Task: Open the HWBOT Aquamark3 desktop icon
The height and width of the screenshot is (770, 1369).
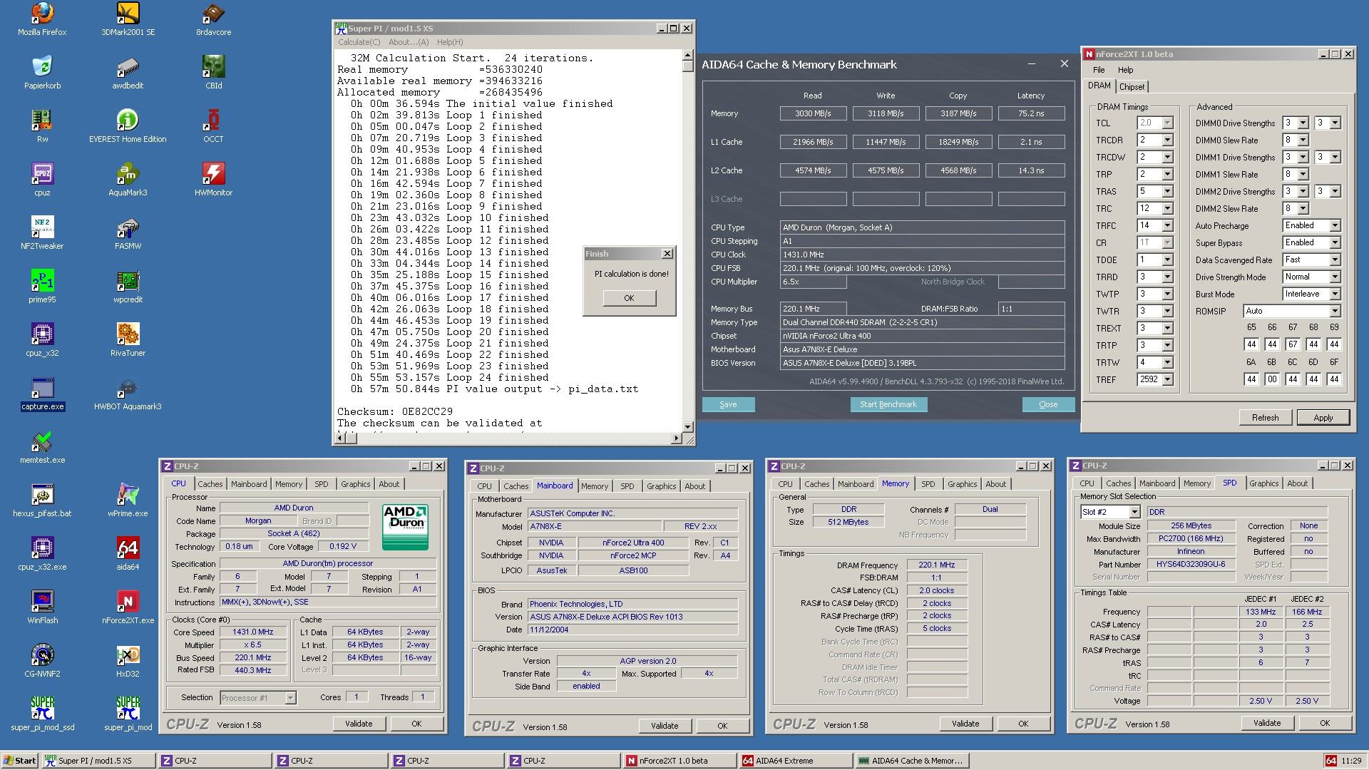Action: (128, 394)
